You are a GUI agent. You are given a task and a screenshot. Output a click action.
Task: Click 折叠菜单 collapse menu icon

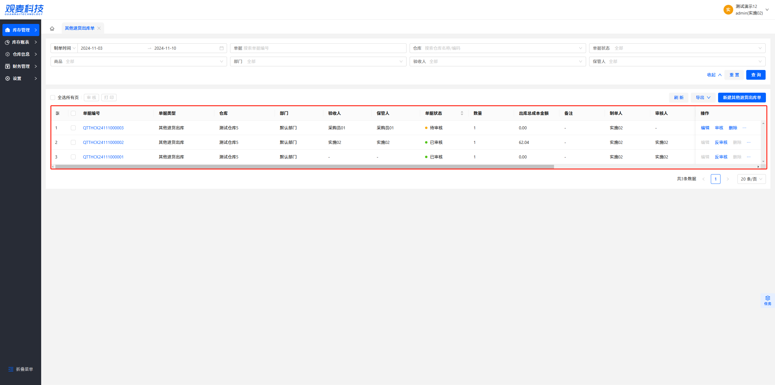[11, 369]
